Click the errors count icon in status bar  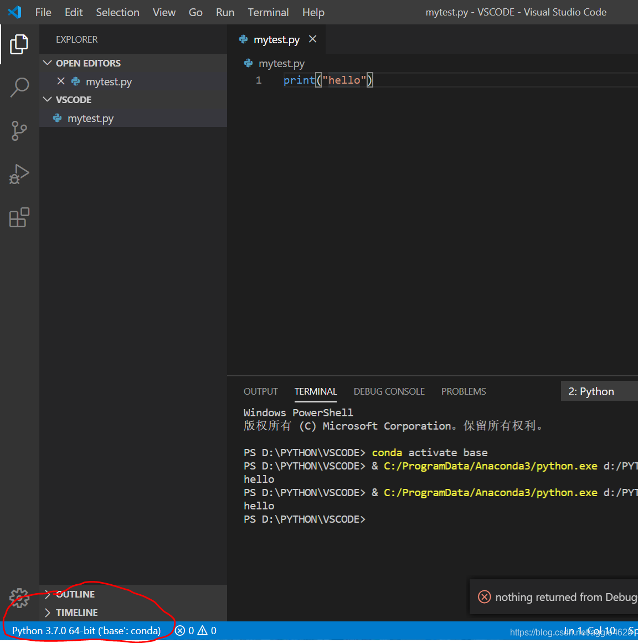(180, 631)
